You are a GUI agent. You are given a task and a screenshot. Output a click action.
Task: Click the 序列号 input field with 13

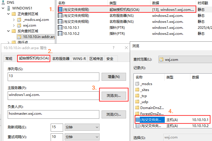pyautogui.click(x=53, y=77)
